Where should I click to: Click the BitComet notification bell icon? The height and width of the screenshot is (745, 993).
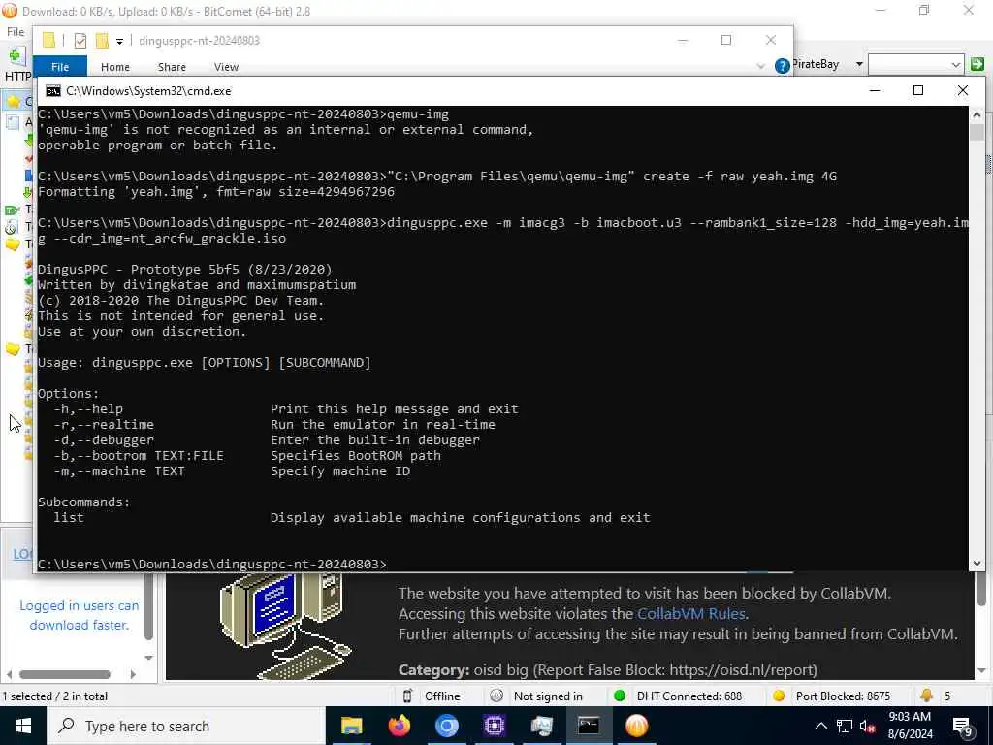tap(926, 695)
